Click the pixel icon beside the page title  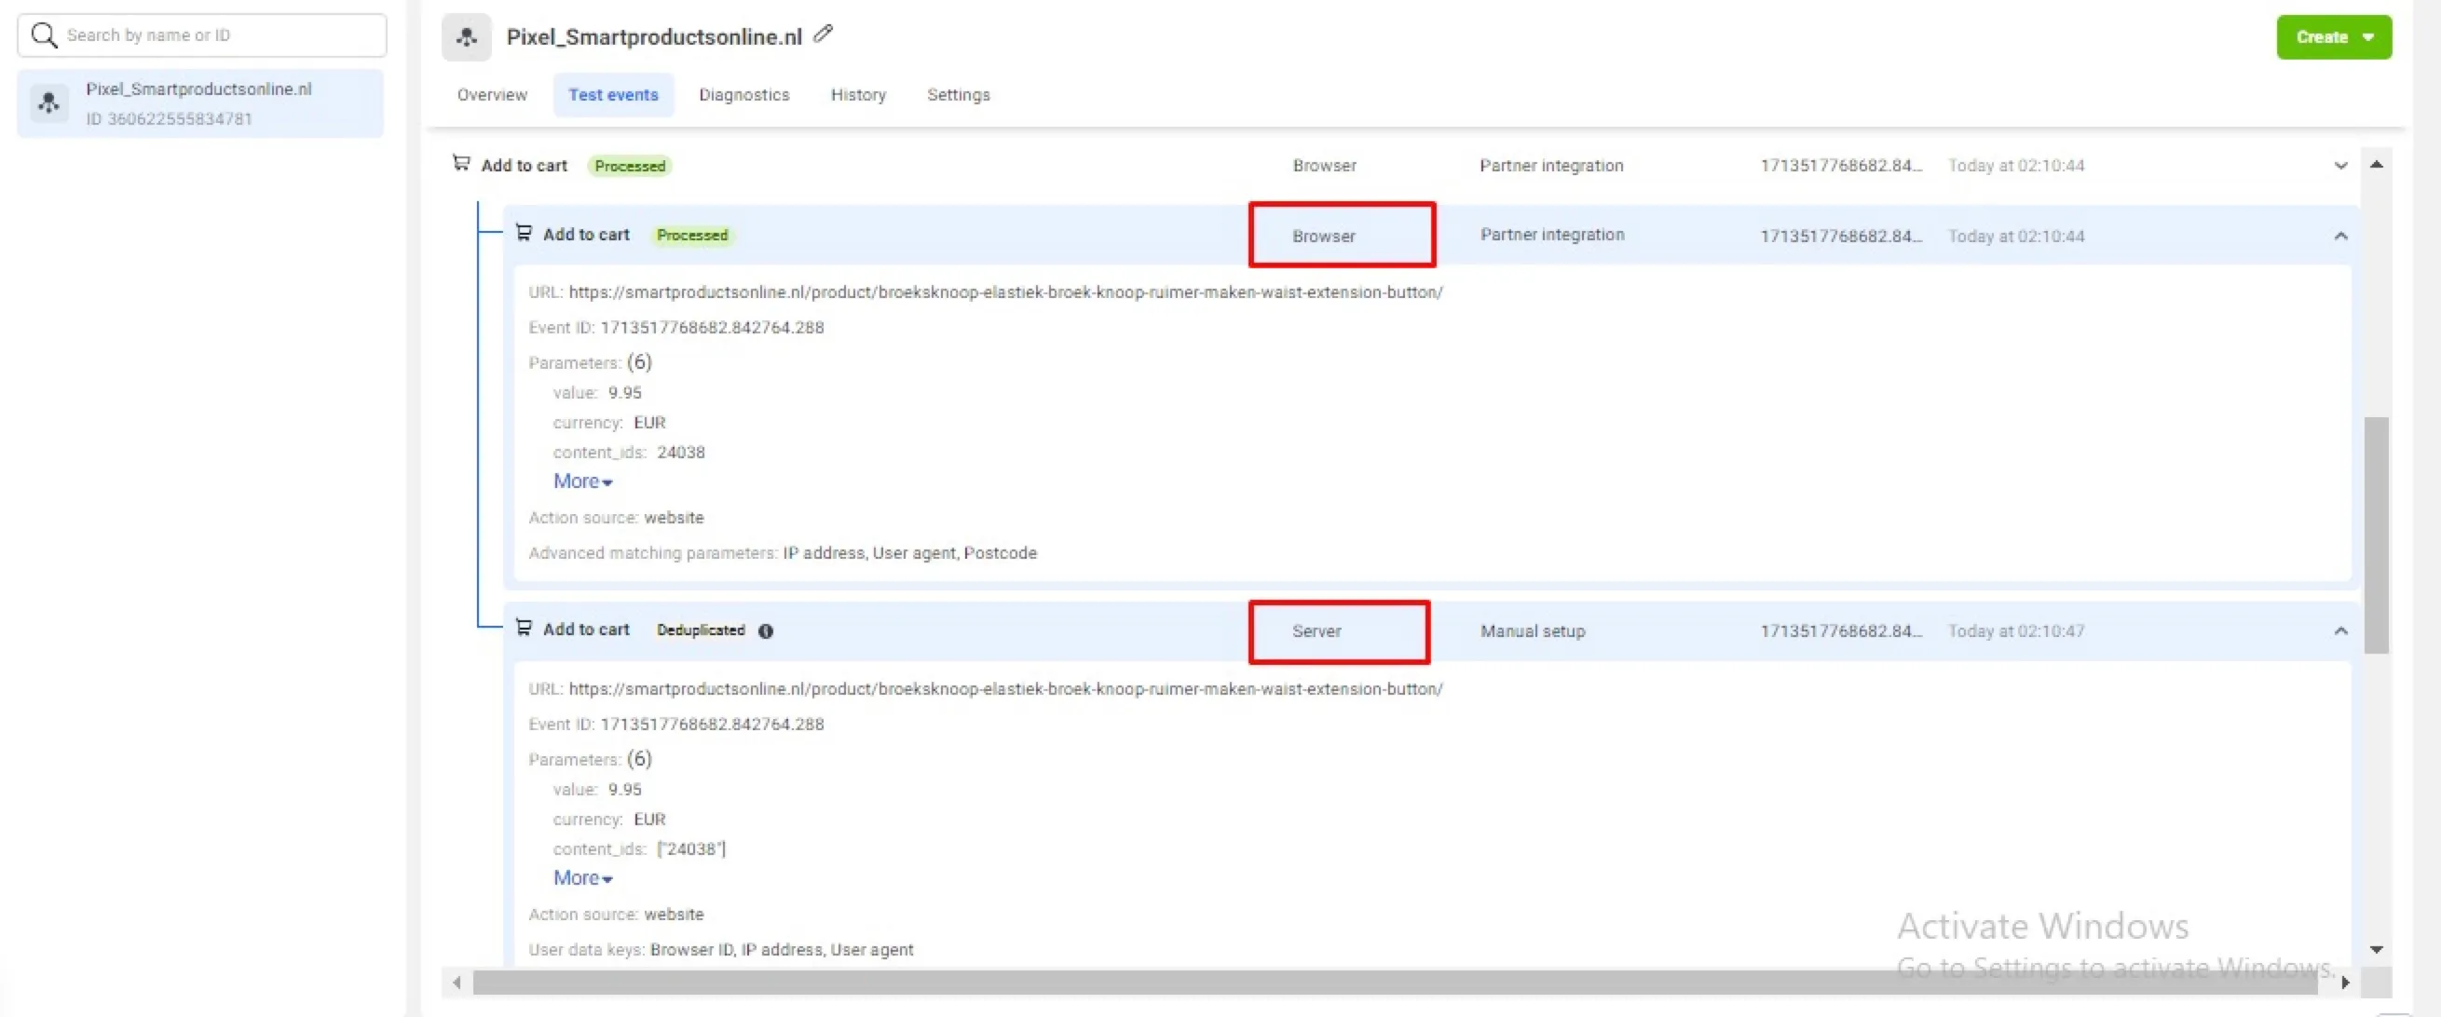coord(466,37)
